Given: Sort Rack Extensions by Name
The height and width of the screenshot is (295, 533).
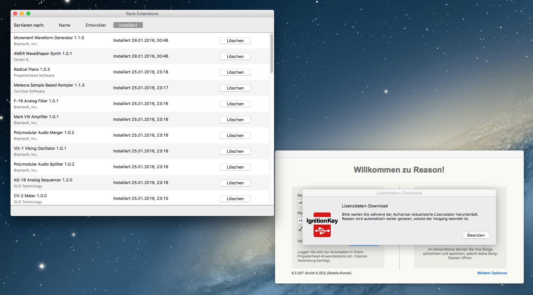Looking at the screenshot, I should pos(65,25).
